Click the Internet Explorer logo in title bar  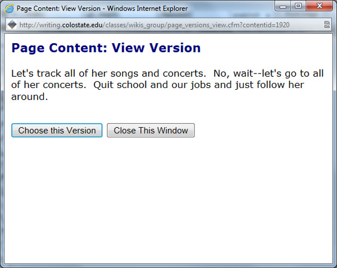point(9,8)
